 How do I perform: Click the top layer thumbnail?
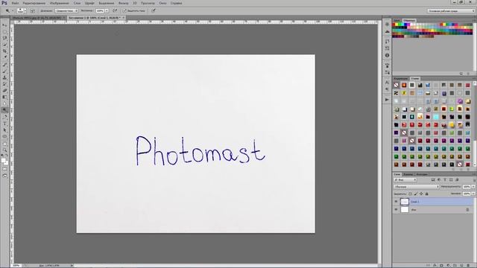pyautogui.click(x=405, y=202)
